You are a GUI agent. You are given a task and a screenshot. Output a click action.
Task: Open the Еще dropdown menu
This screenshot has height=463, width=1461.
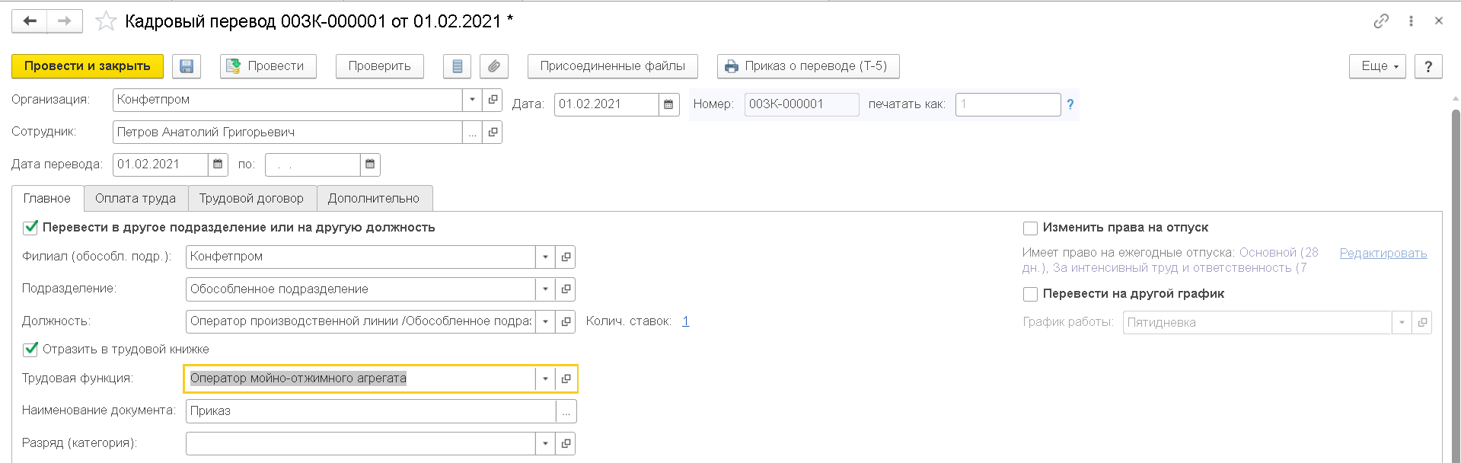(1377, 66)
